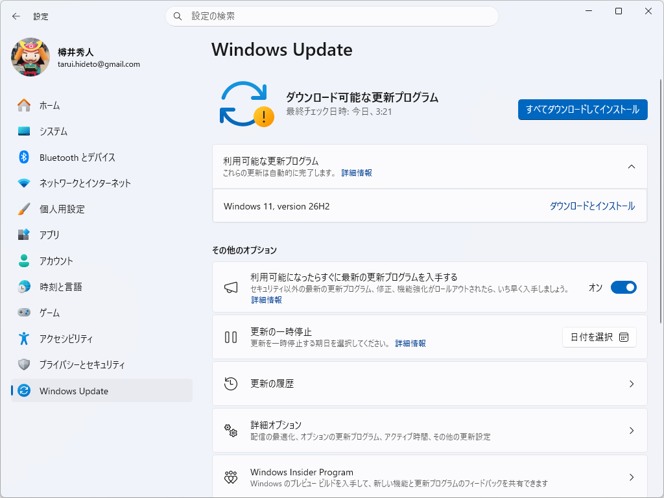The height and width of the screenshot is (498, 664).
Task: Click the search magnifier icon
Action: pyautogui.click(x=178, y=16)
